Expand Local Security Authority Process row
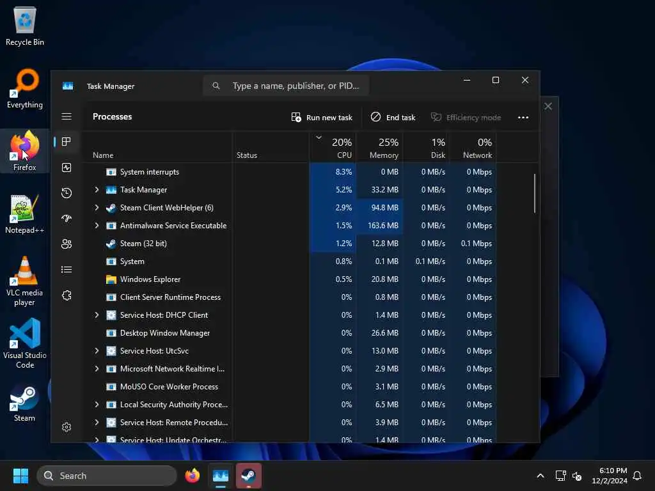The height and width of the screenshot is (491, 655). click(97, 405)
